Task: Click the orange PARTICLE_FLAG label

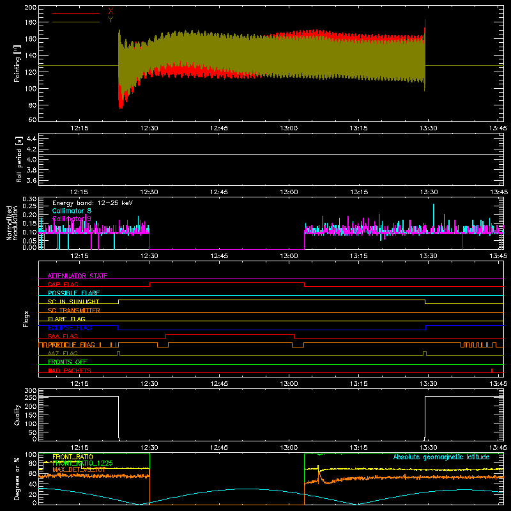Action: (72, 345)
